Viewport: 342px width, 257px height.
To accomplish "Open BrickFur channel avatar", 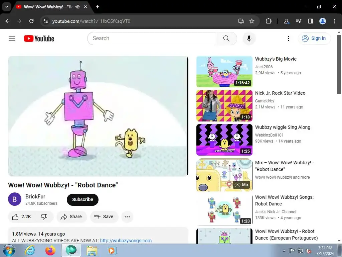I will click(15, 199).
